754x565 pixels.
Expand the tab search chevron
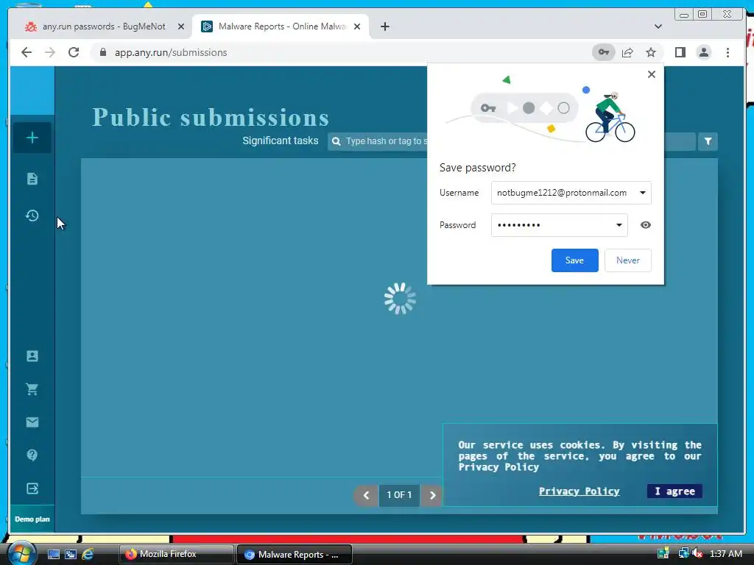coord(658,26)
